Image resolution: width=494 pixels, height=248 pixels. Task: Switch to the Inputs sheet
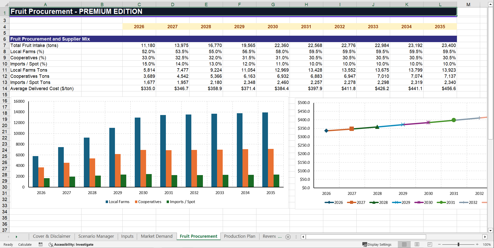(127, 236)
